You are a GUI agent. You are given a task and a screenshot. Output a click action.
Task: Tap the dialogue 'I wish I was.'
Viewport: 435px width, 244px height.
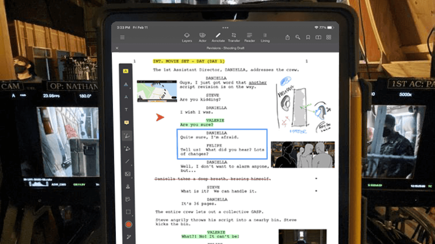click(x=196, y=112)
